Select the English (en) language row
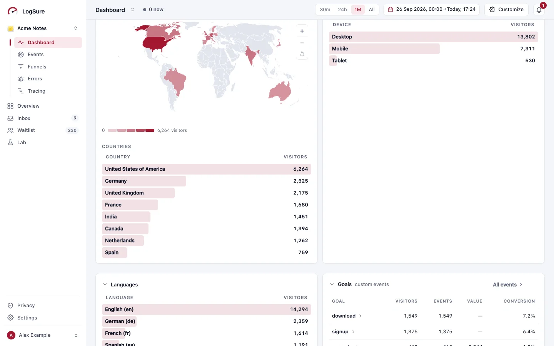554x346 pixels. [x=207, y=309]
